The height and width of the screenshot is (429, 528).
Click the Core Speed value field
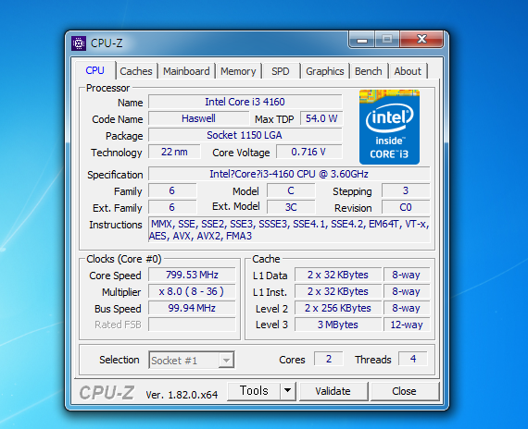click(192, 275)
